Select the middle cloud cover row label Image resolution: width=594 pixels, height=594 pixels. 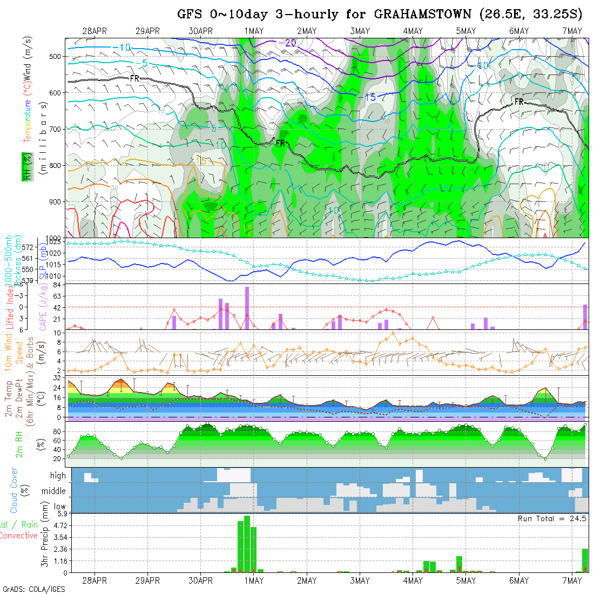53,491
